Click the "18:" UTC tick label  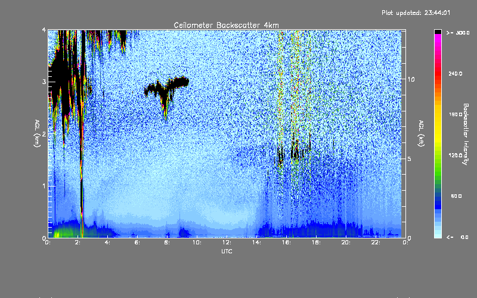coord(316,243)
